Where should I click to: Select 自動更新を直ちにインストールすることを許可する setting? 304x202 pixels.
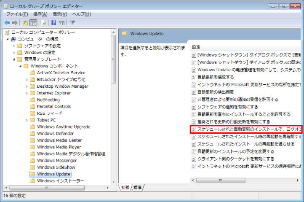pos(244,114)
